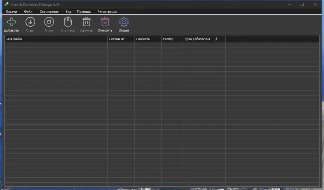This screenshot has width=324, height=190.
Task: Open the Задачи menu
Action: 11,12
